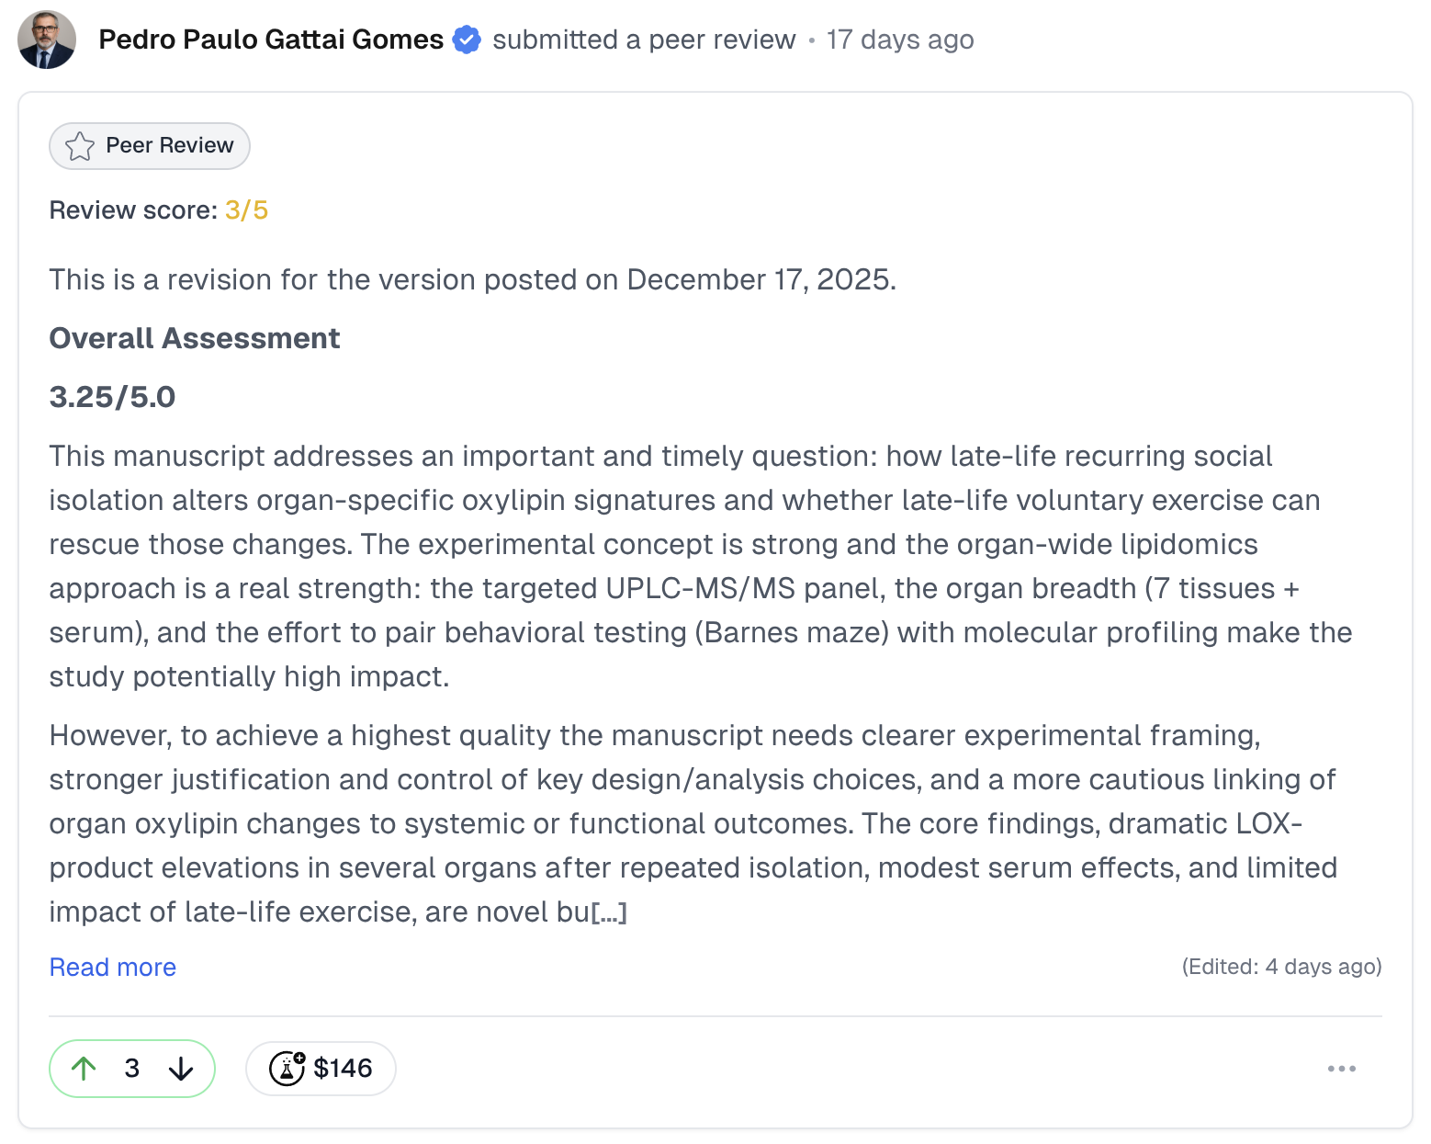Open the flask funding icon on the $146 button
The height and width of the screenshot is (1144, 1431).
pos(287,1069)
